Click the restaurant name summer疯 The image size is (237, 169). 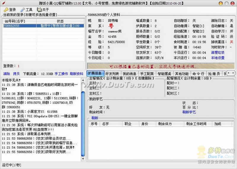115,31
